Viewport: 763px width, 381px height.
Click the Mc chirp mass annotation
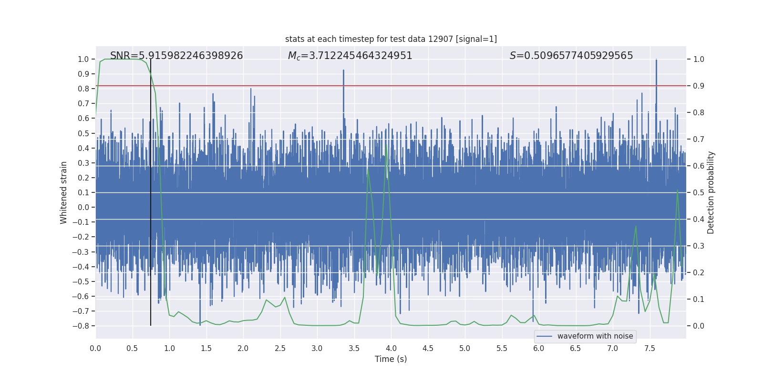350,56
